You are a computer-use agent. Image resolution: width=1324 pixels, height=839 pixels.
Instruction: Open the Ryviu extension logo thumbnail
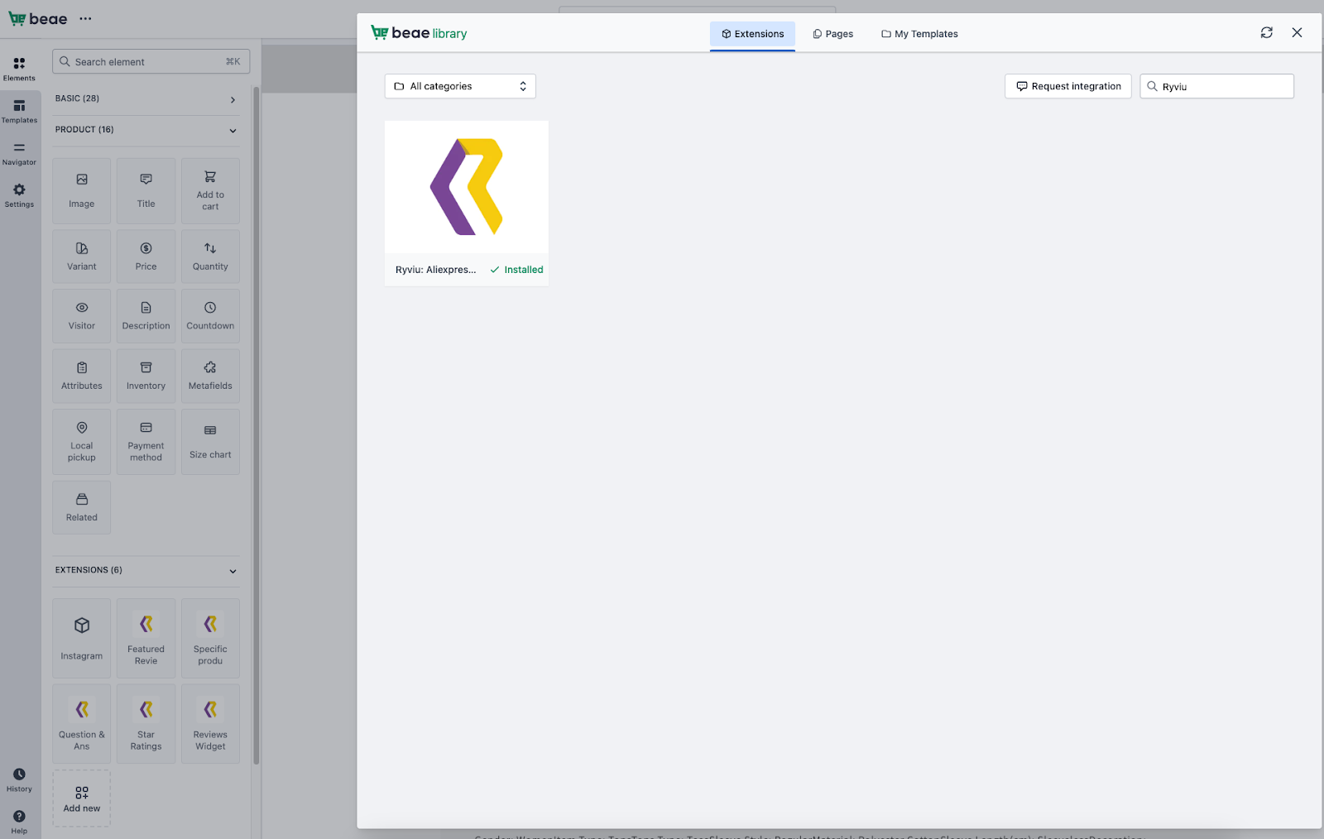(467, 187)
